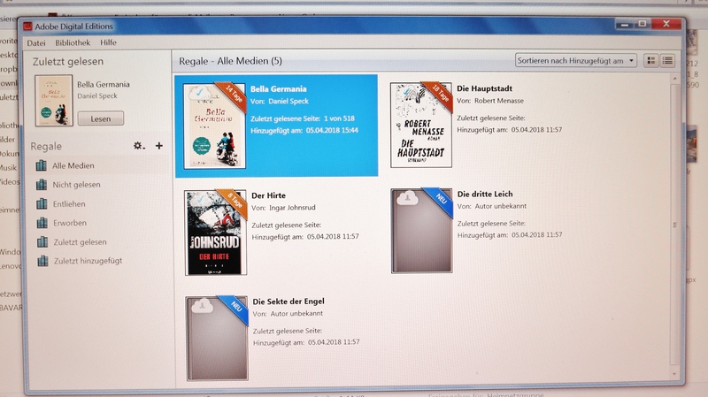Select the Bella Germania book cover

tap(212, 125)
